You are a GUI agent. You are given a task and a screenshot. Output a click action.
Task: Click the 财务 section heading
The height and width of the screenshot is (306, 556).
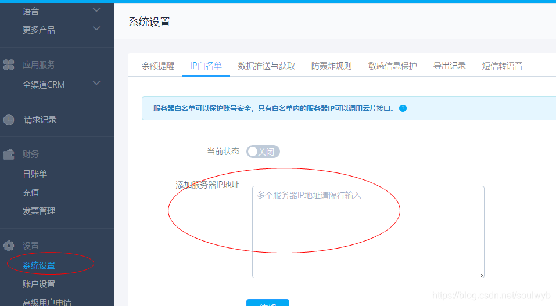pyautogui.click(x=30, y=154)
